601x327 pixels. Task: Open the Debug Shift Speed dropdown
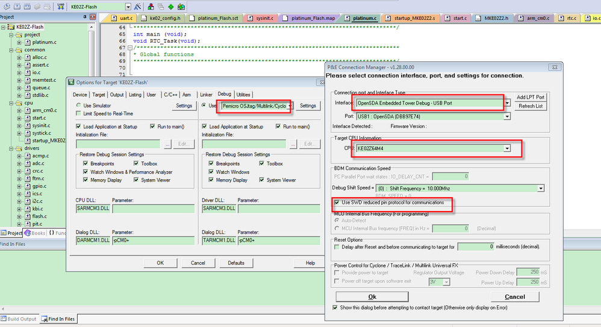pos(541,188)
